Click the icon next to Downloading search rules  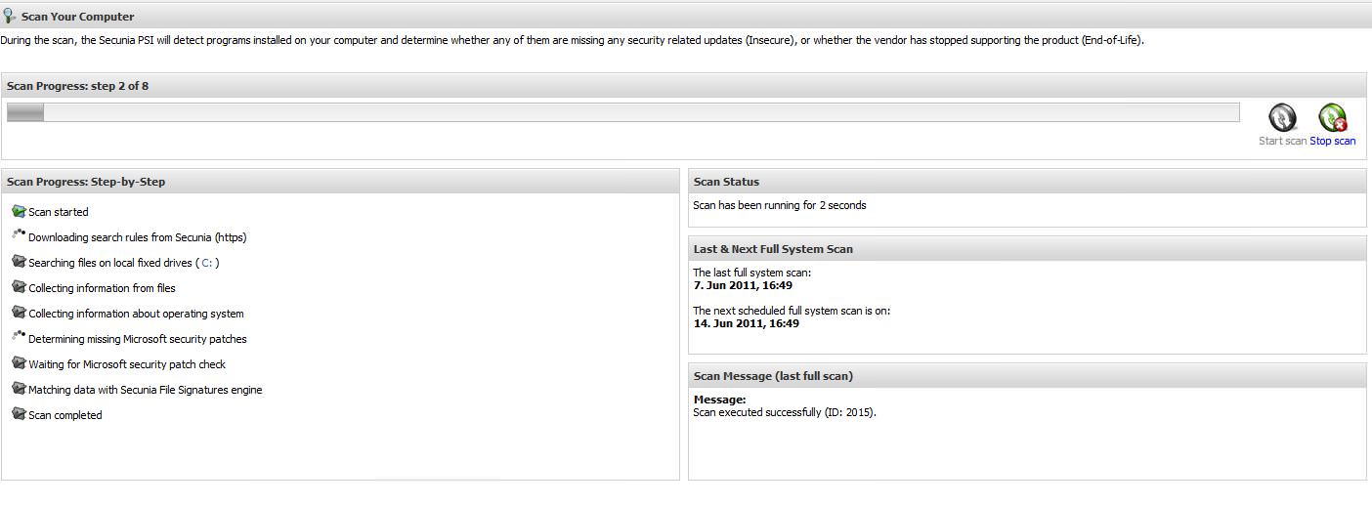click(x=19, y=235)
